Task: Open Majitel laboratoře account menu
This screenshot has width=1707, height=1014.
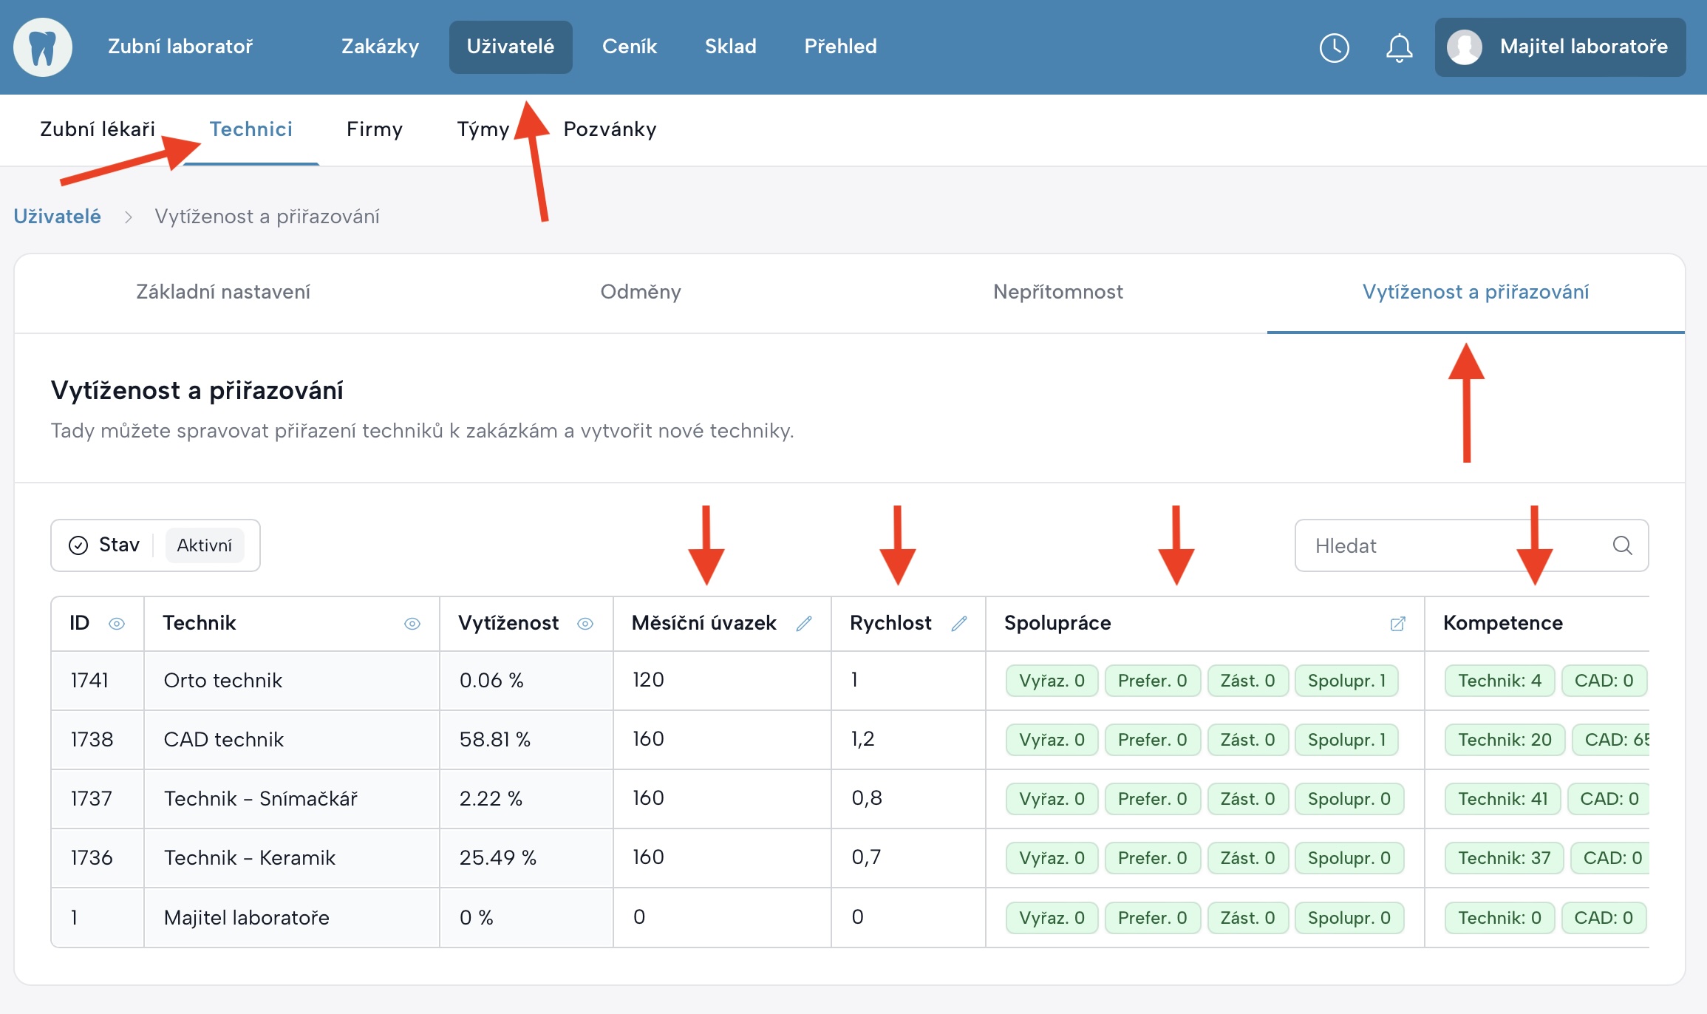Action: pyautogui.click(x=1583, y=47)
